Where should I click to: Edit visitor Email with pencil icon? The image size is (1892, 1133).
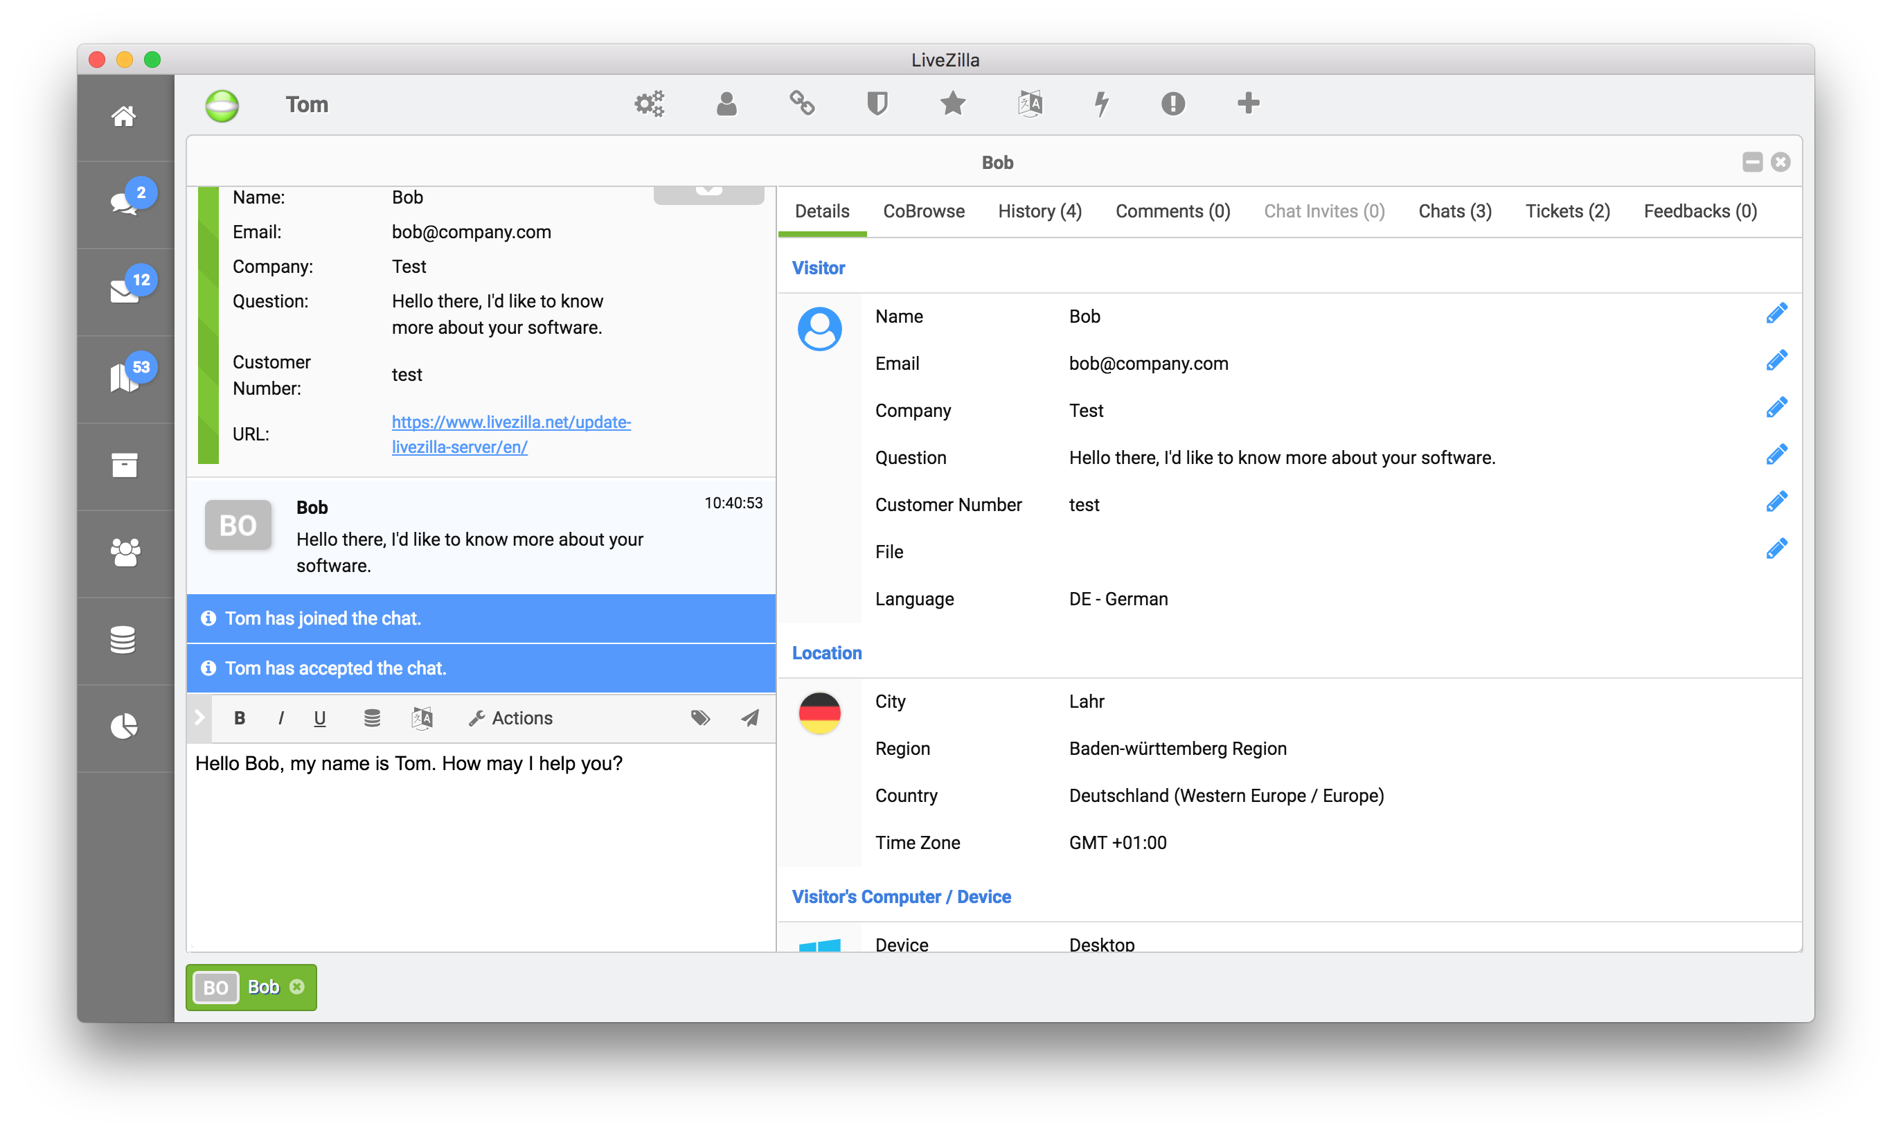tap(1776, 360)
